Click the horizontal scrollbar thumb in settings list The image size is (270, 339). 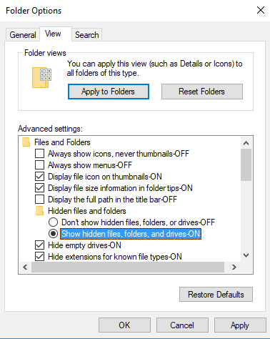(128, 267)
